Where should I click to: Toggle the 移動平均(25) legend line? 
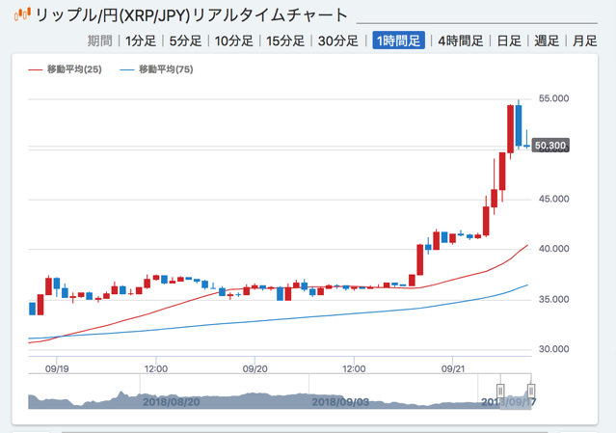66,69
